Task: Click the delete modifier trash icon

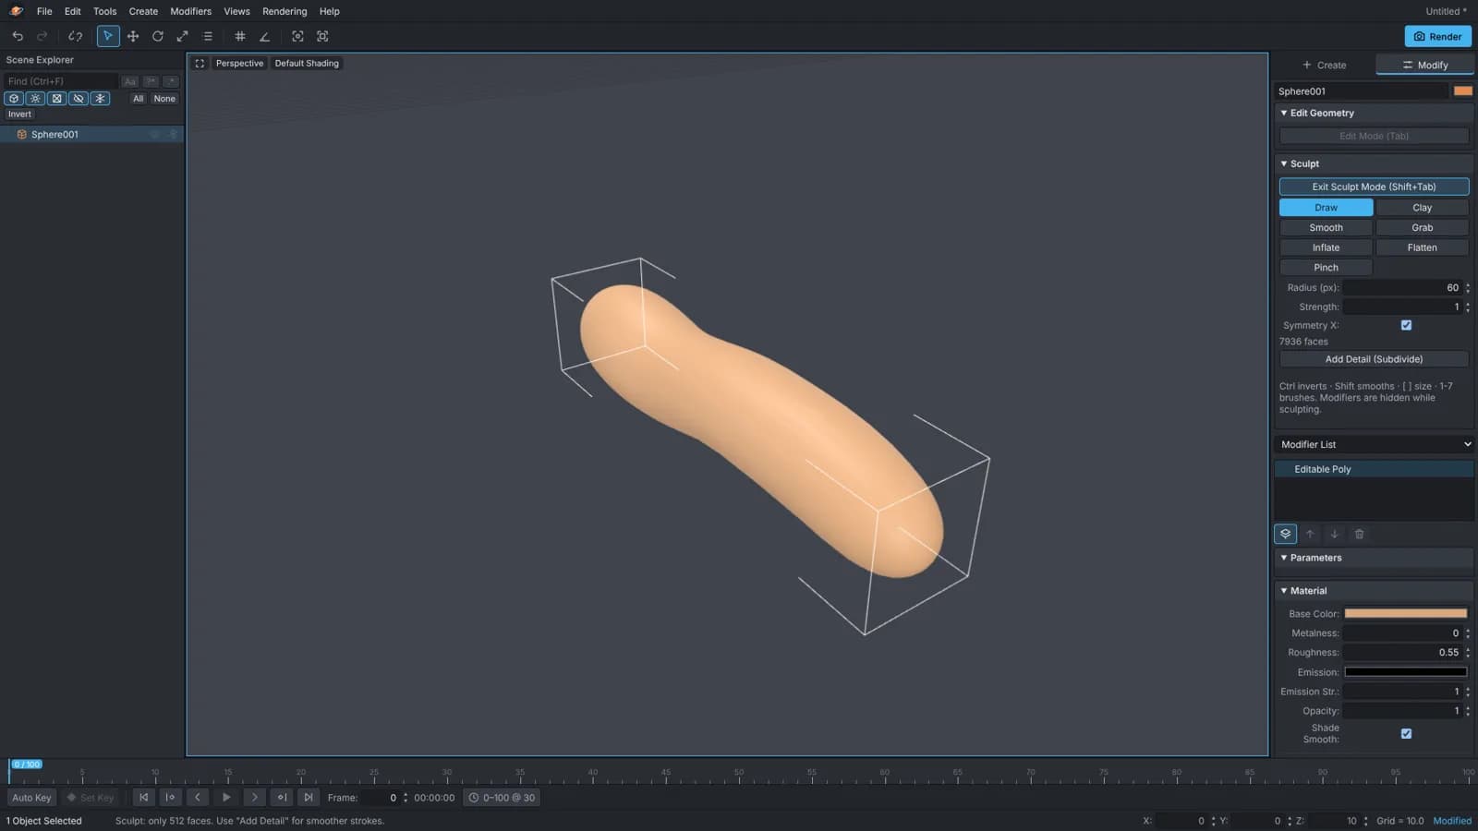Action: click(x=1359, y=534)
